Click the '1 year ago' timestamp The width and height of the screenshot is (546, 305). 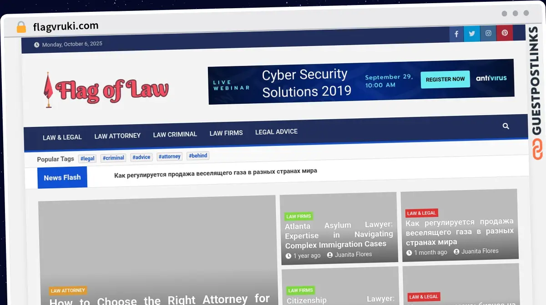point(307,256)
